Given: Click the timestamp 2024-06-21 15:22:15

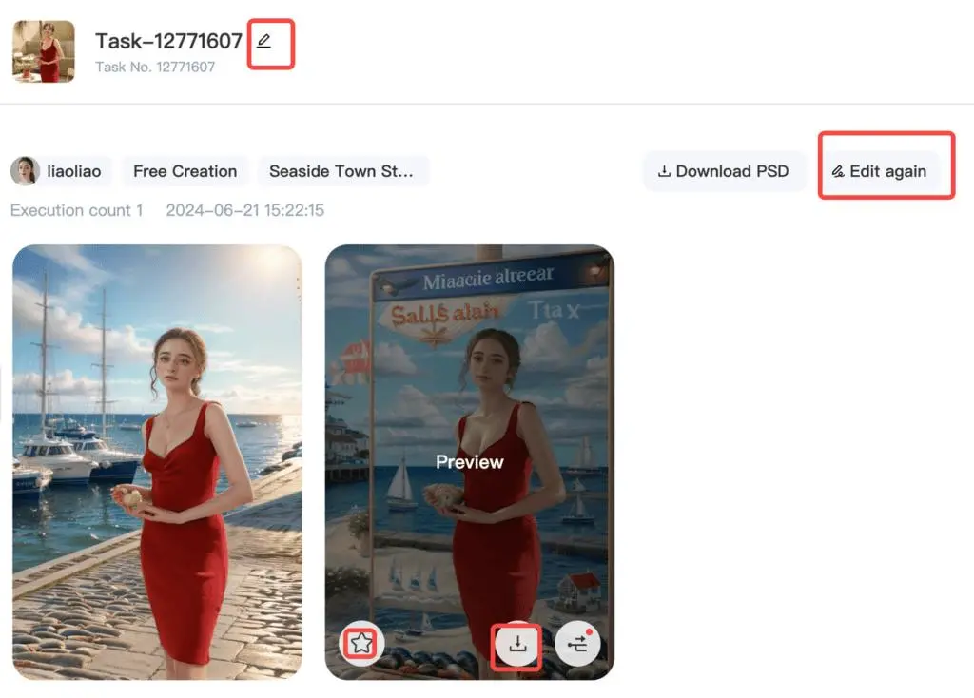Looking at the screenshot, I should pos(244,210).
